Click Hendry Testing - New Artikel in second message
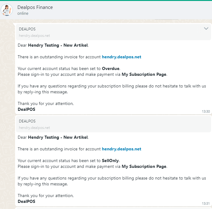 (58, 137)
